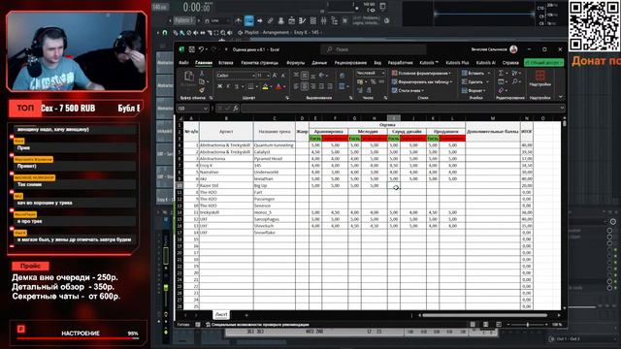Open the Alignment group dialog launcher
This screenshot has height=349, width=621.
(351, 98)
